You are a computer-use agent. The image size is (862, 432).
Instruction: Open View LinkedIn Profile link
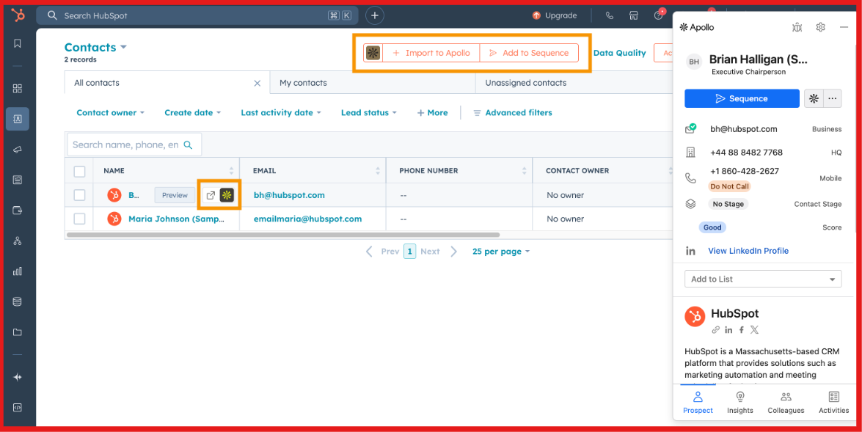point(748,250)
